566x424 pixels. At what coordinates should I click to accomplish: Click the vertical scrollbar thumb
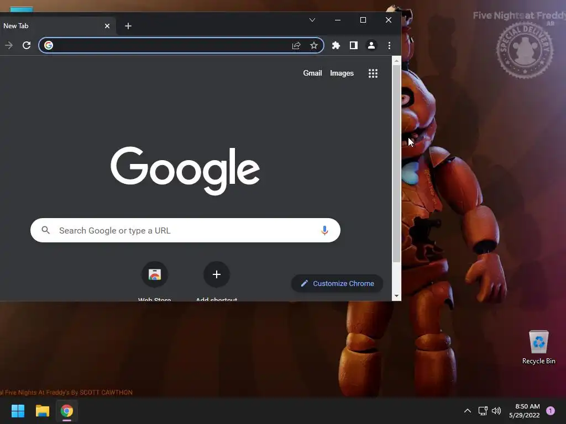(396, 163)
